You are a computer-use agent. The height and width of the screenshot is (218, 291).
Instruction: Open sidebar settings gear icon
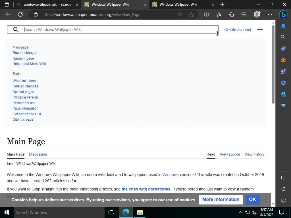pos(283,200)
